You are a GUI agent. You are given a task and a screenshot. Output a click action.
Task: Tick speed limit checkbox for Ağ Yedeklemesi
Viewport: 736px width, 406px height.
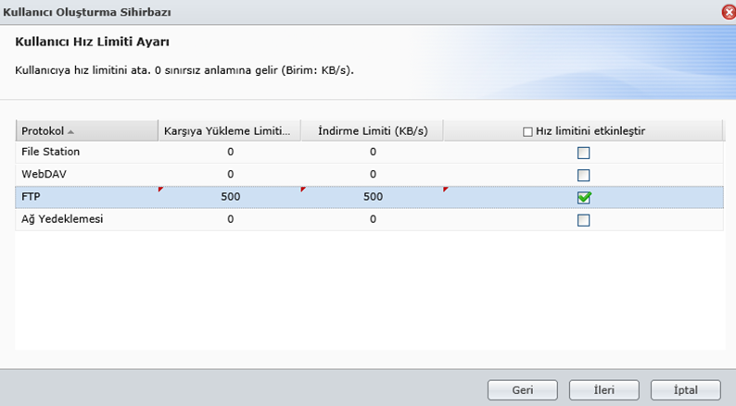pyautogui.click(x=583, y=220)
